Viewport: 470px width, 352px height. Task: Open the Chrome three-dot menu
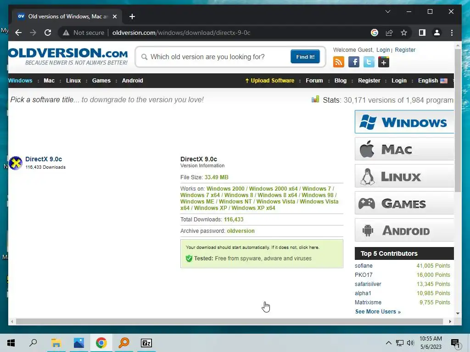[x=452, y=33]
